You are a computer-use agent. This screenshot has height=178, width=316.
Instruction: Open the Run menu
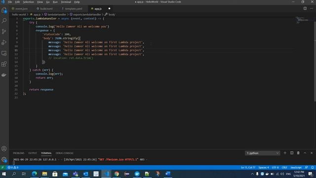pyautogui.click(x=55, y=2)
